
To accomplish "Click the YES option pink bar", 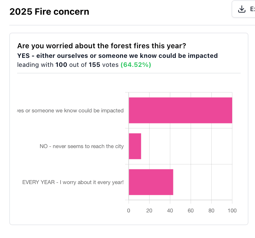I will (x=180, y=110).
